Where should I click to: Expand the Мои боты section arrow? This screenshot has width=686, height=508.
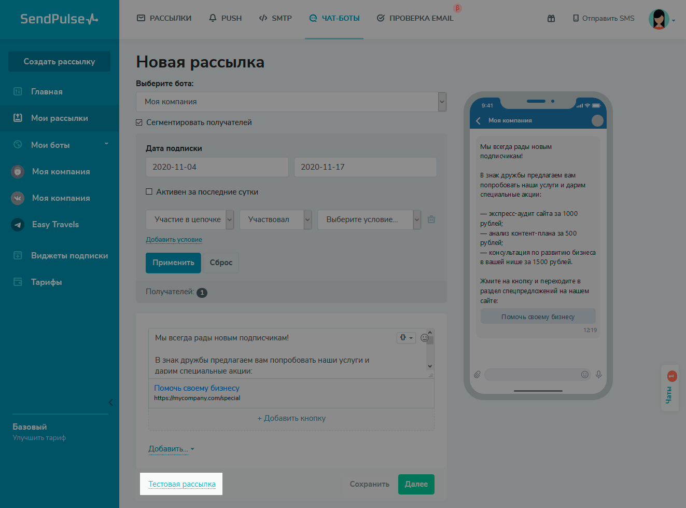point(106,144)
